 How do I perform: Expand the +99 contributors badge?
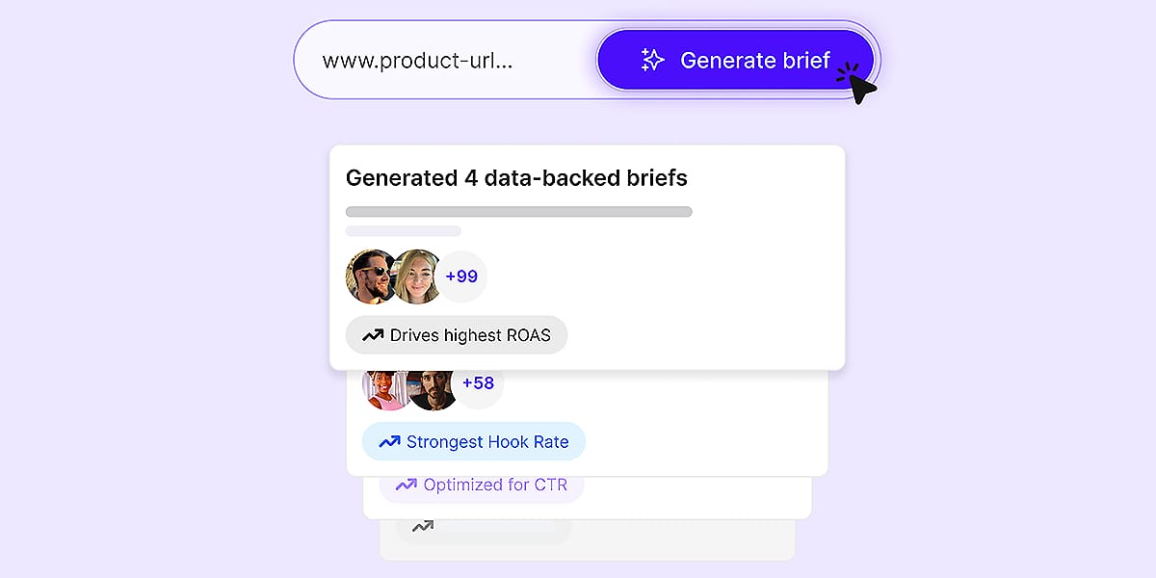tap(462, 276)
